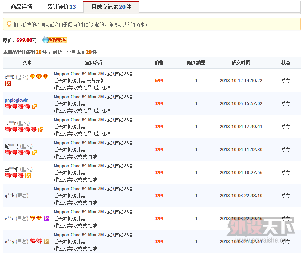Click 成交 status in the 2013-10-12 row
This screenshot has width=302, height=253.
click(286, 81)
